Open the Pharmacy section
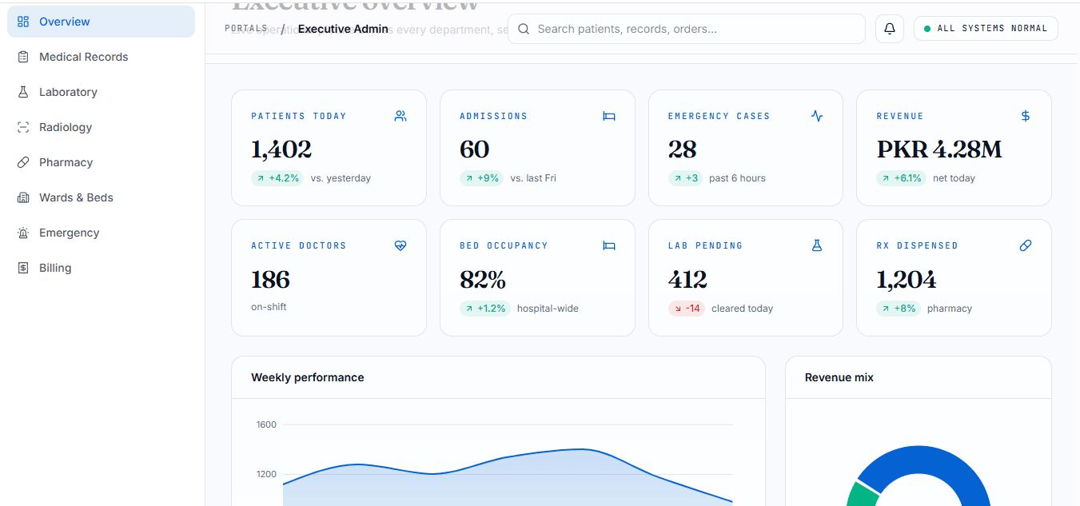 pos(101,162)
